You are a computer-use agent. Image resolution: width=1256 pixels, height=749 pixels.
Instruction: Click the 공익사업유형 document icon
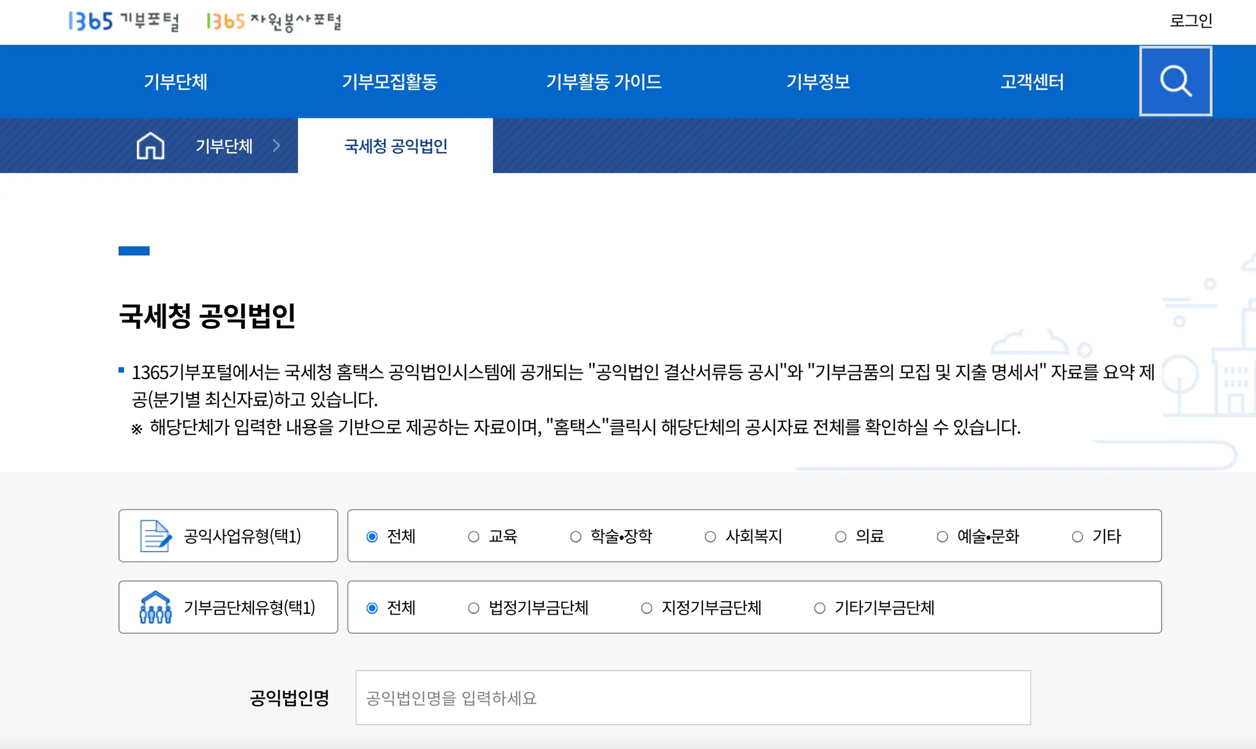[x=155, y=536]
